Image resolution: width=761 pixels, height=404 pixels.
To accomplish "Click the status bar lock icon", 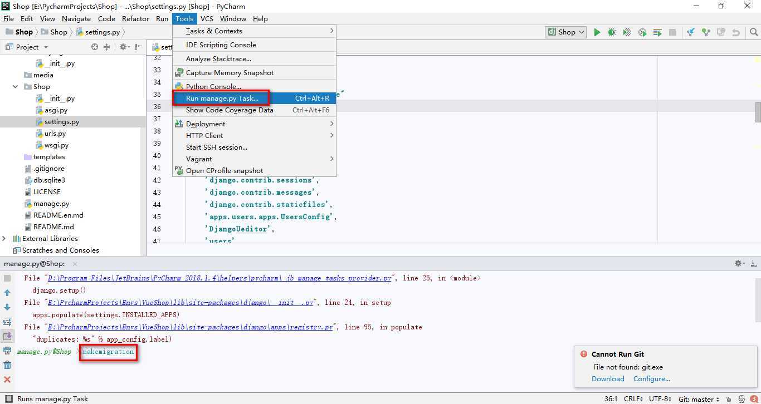I will [728, 399].
